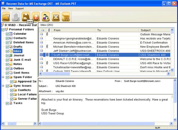Sort messages by From column header
This screenshot has width=178, height=130.
pyautogui.click(x=74, y=30)
